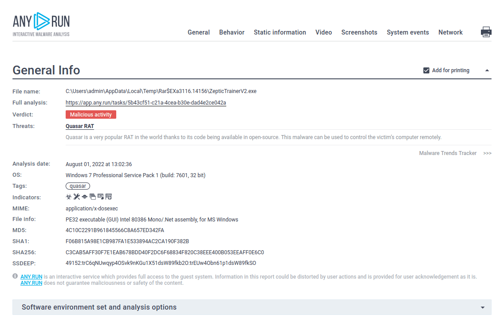Open the full analysis task URL
The height and width of the screenshot is (326, 504).
click(x=146, y=103)
